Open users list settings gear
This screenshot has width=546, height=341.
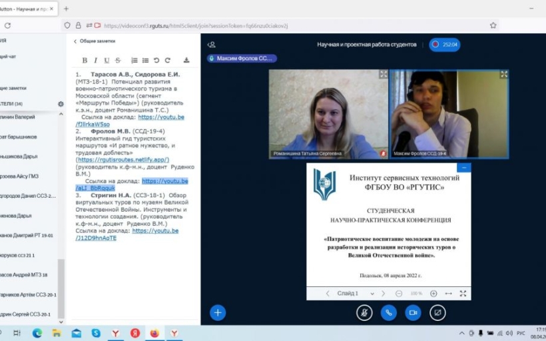(x=61, y=104)
